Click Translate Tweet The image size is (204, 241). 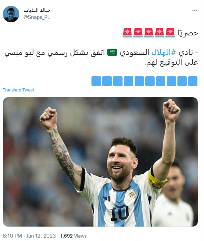(x=19, y=90)
